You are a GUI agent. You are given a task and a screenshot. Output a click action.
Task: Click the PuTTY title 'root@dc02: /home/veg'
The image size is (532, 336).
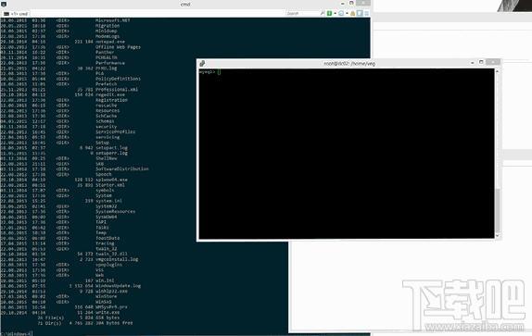349,63
